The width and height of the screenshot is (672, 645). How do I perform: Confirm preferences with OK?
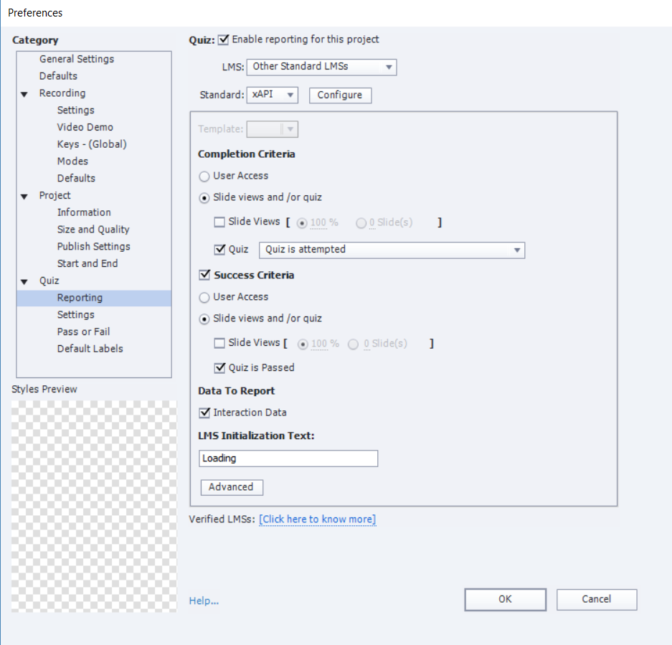click(x=506, y=599)
